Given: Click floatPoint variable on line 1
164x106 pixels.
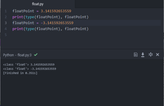Looking at the screenshot, I should tap(23, 11).
